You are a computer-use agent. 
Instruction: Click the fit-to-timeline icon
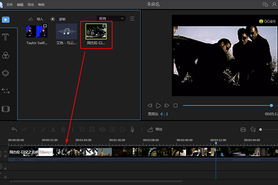(x=243, y=129)
